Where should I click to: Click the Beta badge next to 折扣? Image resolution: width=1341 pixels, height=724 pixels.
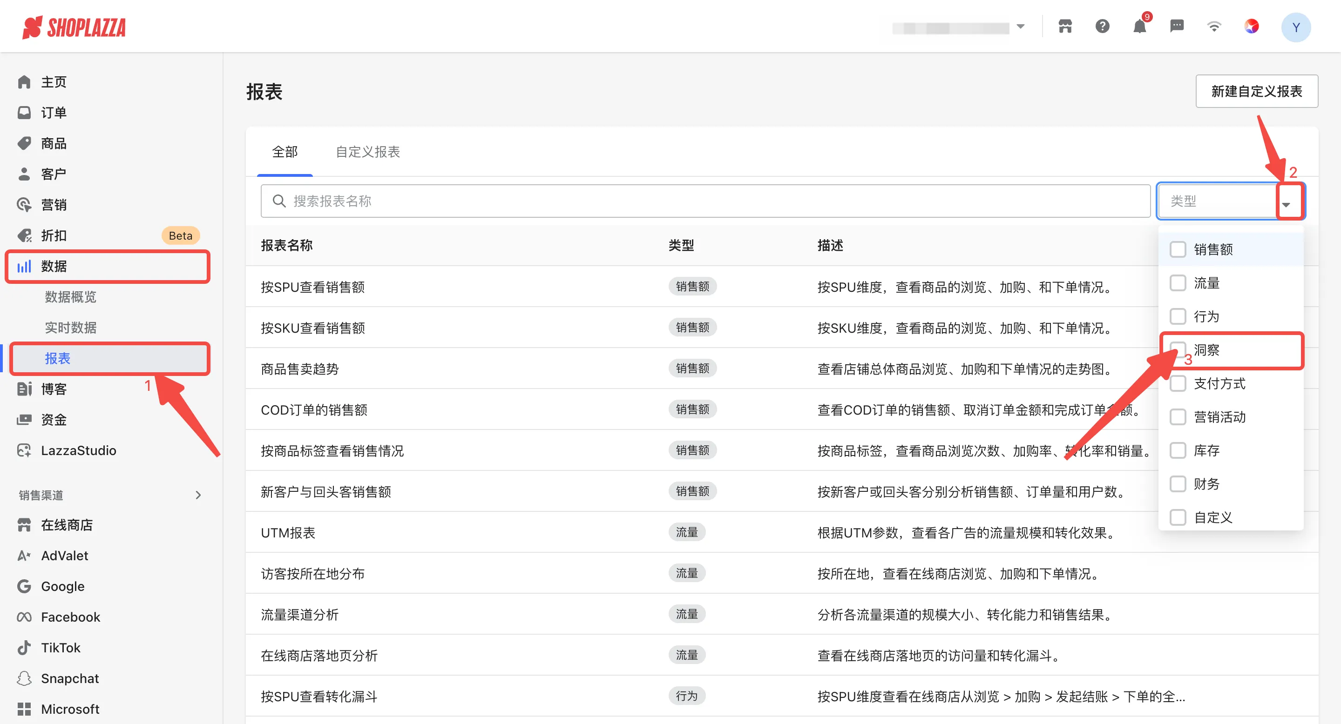tap(180, 235)
